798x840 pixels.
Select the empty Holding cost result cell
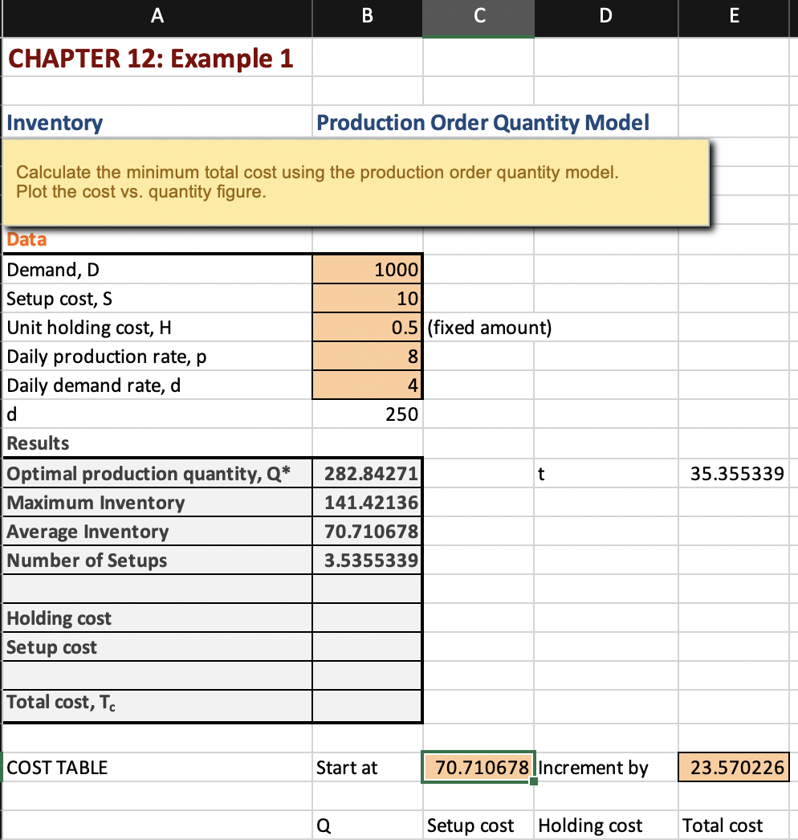click(367, 618)
